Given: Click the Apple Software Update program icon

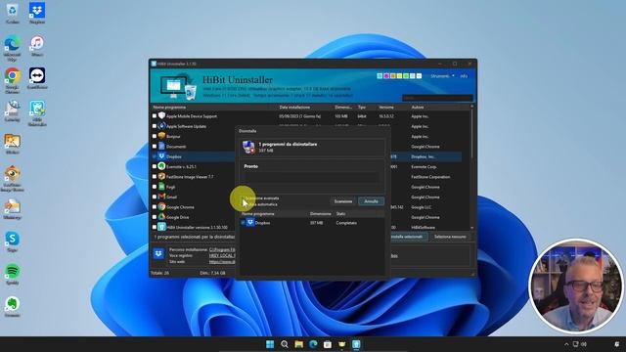Looking at the screenshot, I should [x=161, y=126].
